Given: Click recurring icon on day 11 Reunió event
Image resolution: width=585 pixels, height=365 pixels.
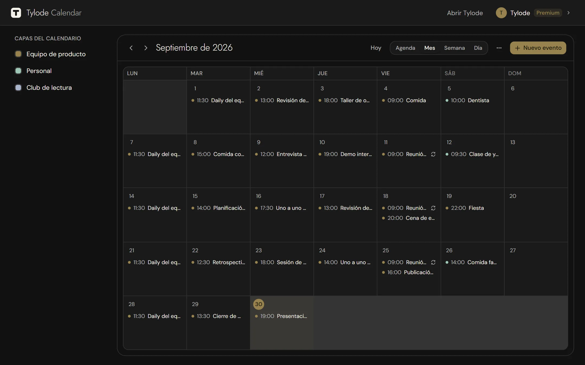Looking at the screenshot, I should 433,154.
